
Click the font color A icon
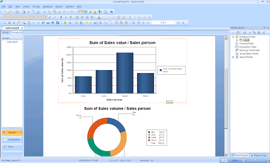[99, 17]
